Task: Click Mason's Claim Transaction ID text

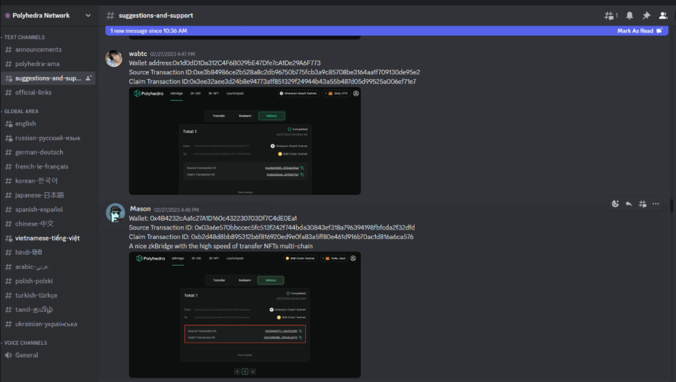Action: (x=271, y=237)
